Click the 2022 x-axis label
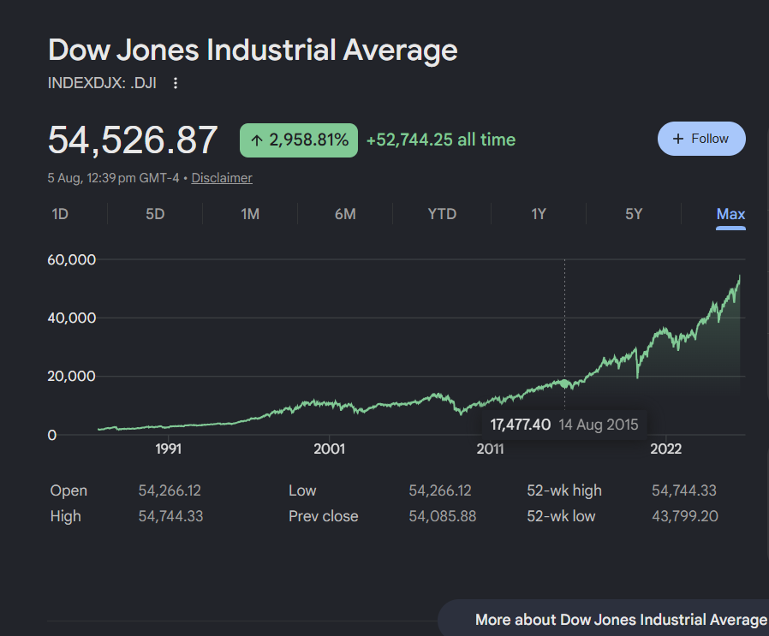769x636 pixels. pos(665,449)
